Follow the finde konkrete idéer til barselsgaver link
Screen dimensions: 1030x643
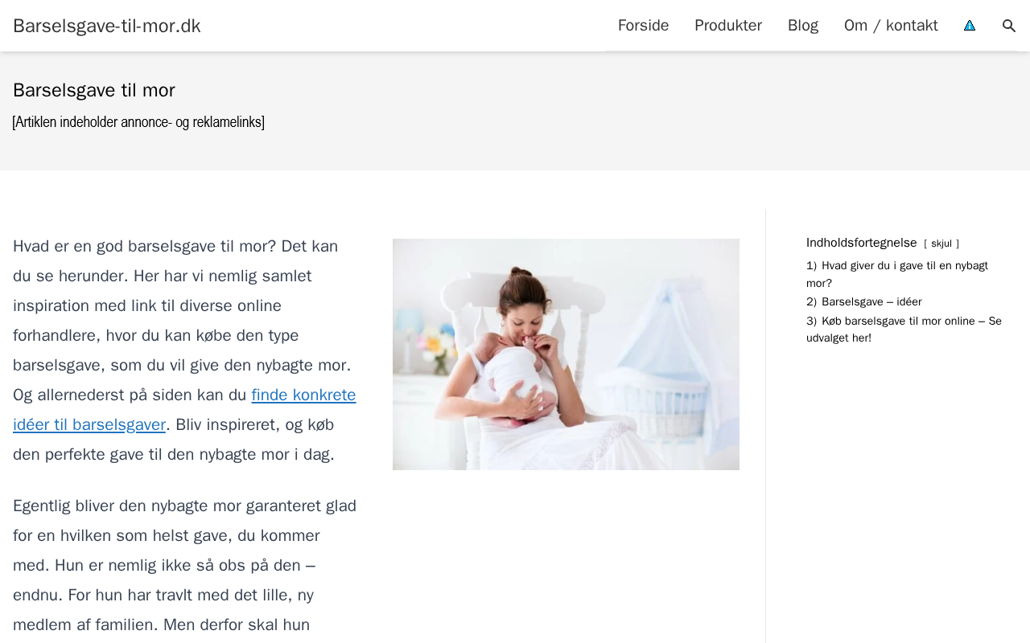(x=184, y=409)
